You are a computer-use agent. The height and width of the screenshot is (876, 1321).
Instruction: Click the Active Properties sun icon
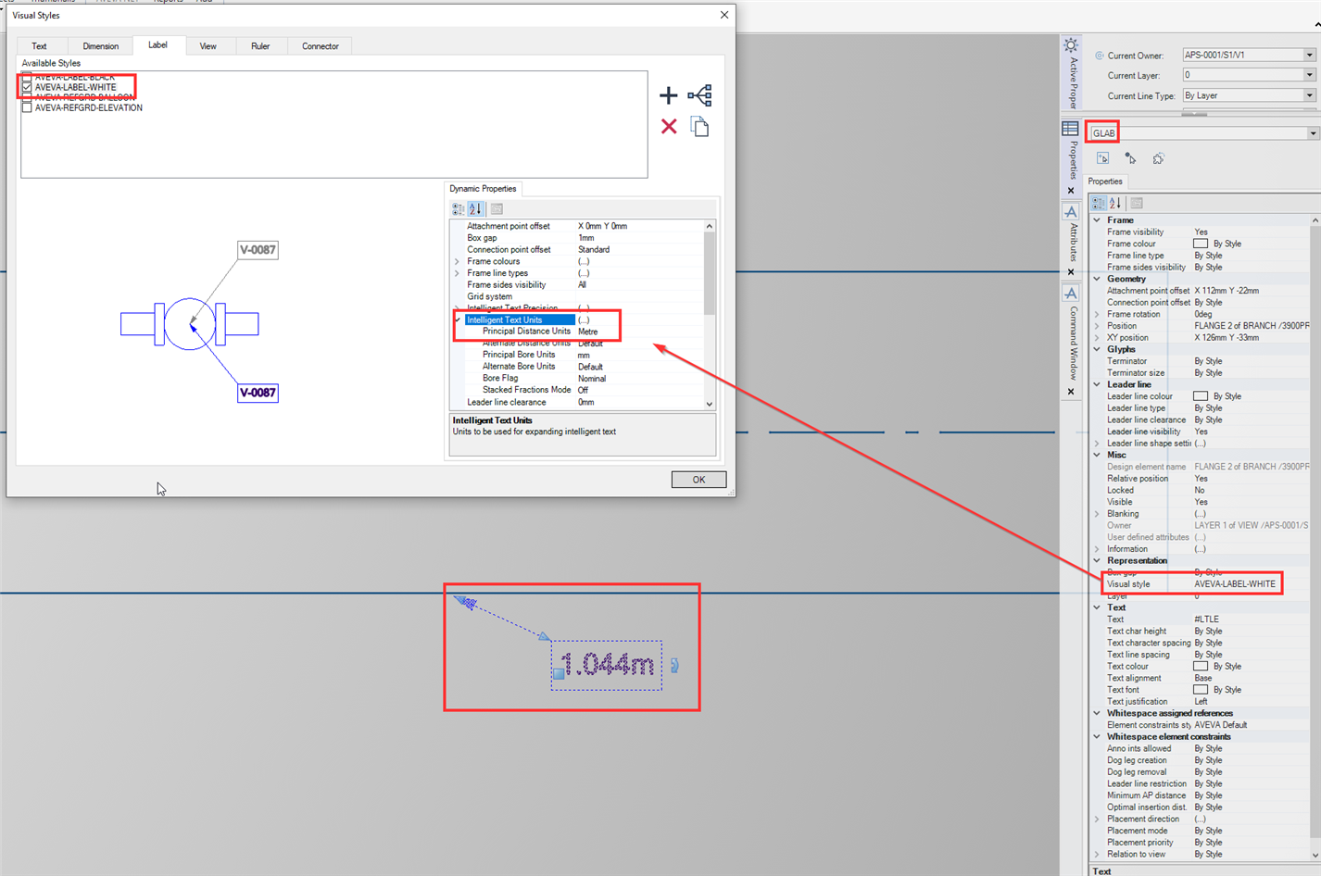[1071, 45]
